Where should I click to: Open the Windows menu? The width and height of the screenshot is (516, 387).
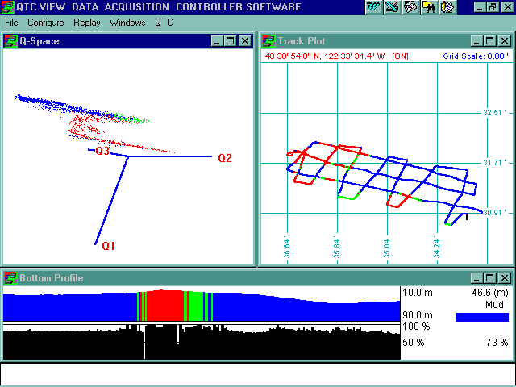click(127, 23)
